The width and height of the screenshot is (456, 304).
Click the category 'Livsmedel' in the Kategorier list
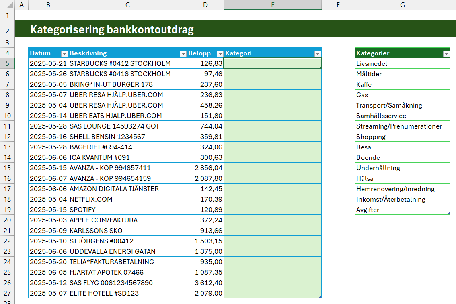(x=403, y=63)
